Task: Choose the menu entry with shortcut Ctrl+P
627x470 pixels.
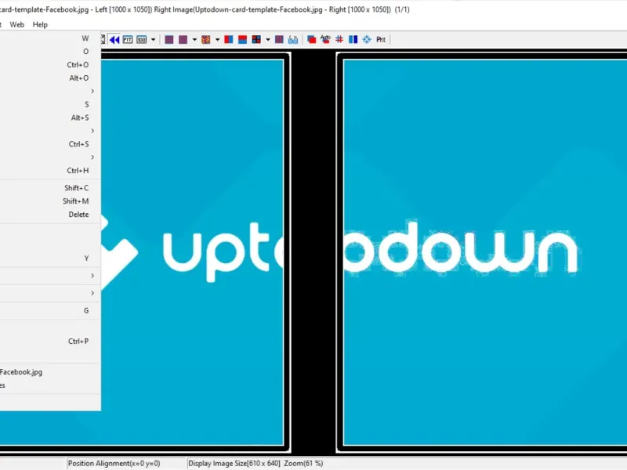Action: 50,342
